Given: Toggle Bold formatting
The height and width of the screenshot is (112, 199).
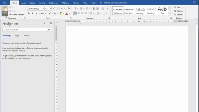Looking at the screenshot, I should [x=29, y=13].
